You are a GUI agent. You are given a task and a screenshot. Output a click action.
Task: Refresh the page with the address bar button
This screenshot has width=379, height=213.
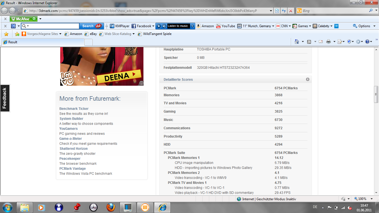[x=284, y=11]
